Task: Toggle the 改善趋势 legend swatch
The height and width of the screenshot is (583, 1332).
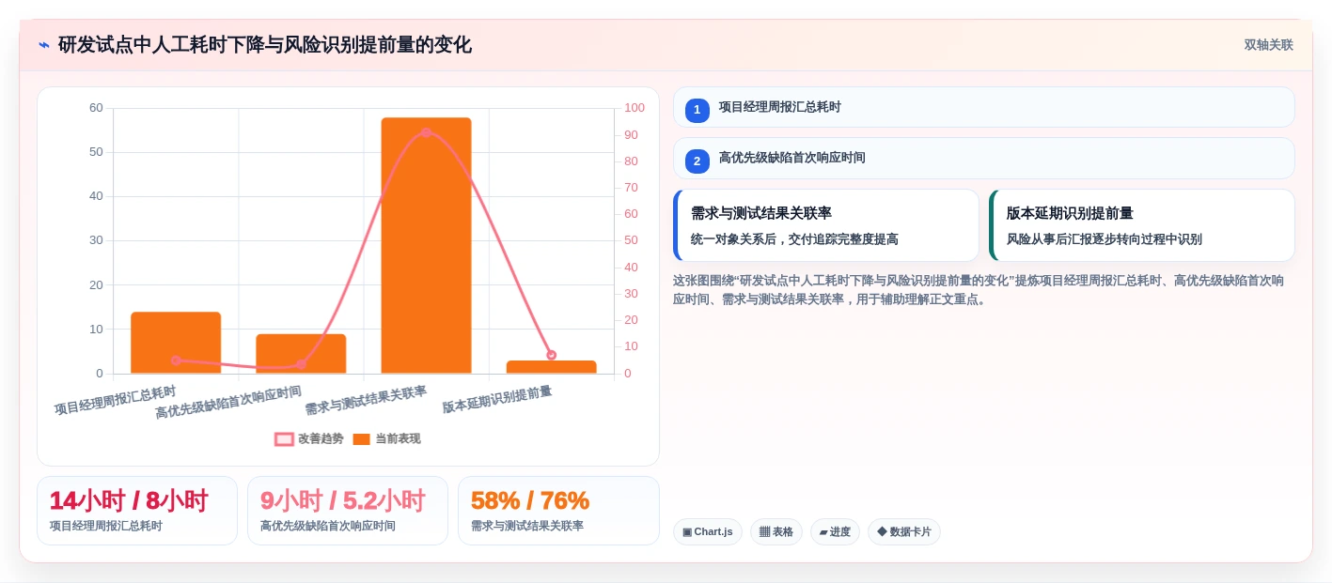Action: coord(284,439)
